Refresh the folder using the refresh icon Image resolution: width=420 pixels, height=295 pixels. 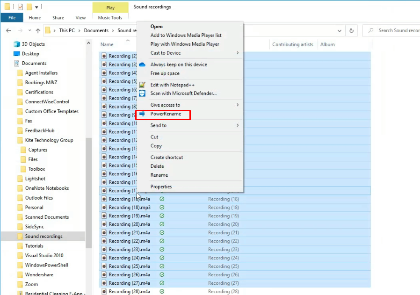point(352,30)
